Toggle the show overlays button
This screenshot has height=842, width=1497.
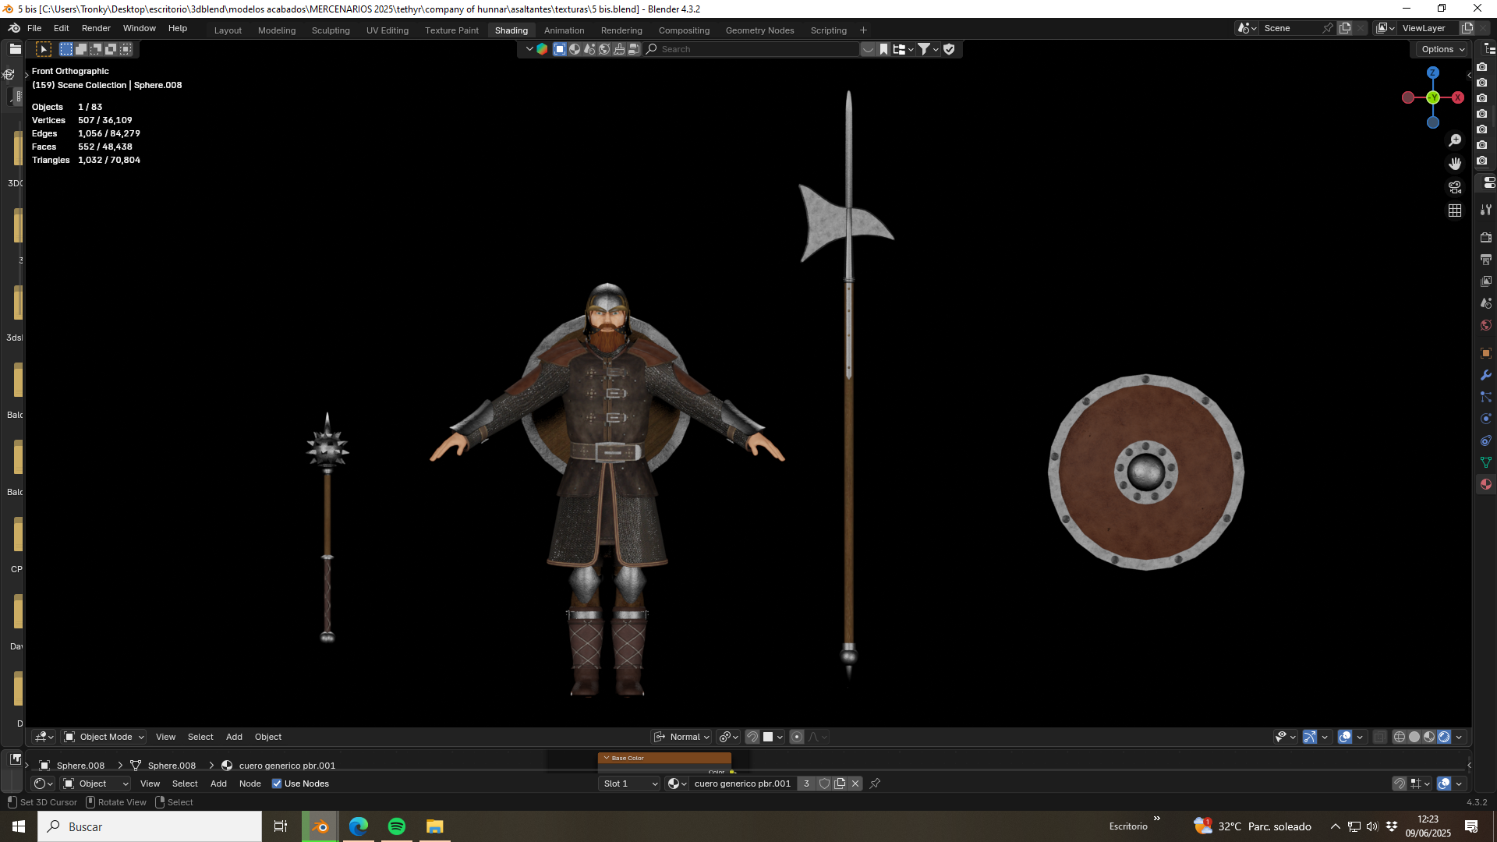tap(1345, 737)
